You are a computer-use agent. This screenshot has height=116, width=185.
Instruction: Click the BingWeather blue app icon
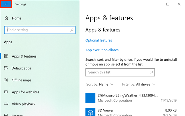(91, 98)
